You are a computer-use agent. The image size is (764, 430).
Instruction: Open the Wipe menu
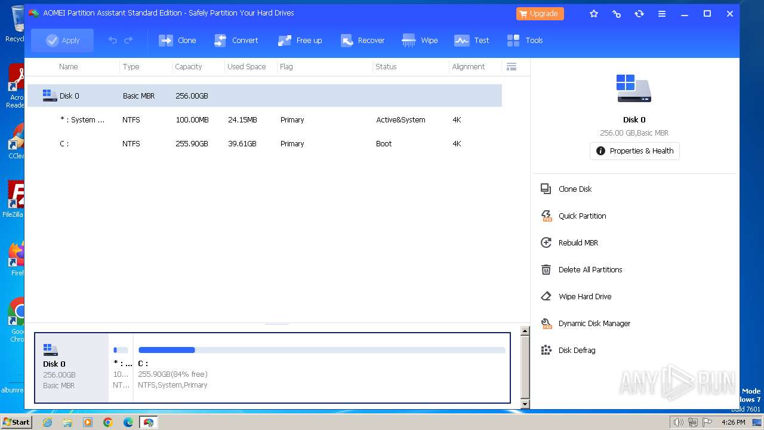click(x=420, y=40)
